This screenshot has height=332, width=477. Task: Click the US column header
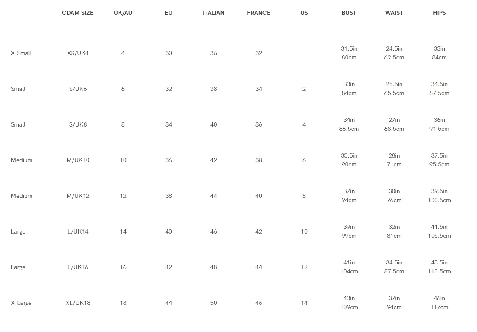pyautogui.click(x=304, y=13)
